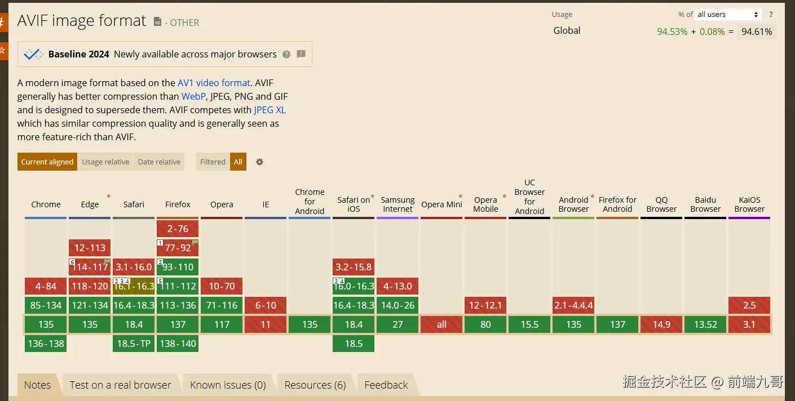Click Opera Mobile 12-12.1 cell
The height and width of the screenshot is (401, 795).
pyautogui.click(x=485, y=305)
